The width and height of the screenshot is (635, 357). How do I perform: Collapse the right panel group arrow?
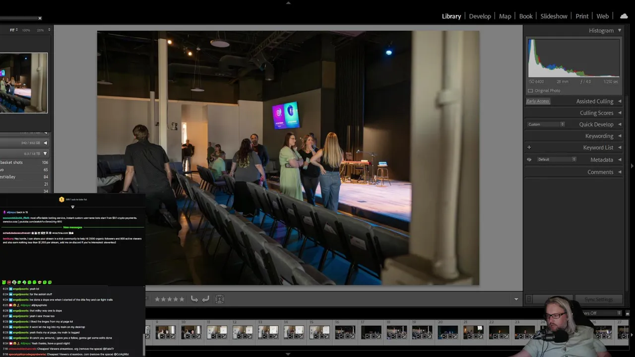(x=632, y=166)
